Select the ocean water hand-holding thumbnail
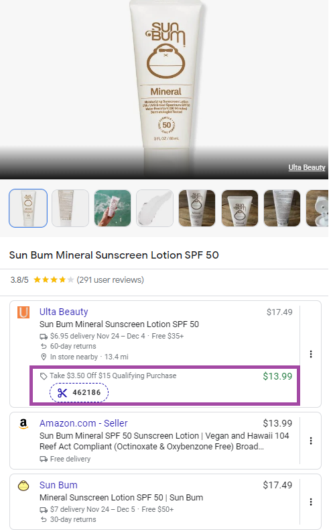The width and height of the screenshot is (331, 530). coord(113,208)
